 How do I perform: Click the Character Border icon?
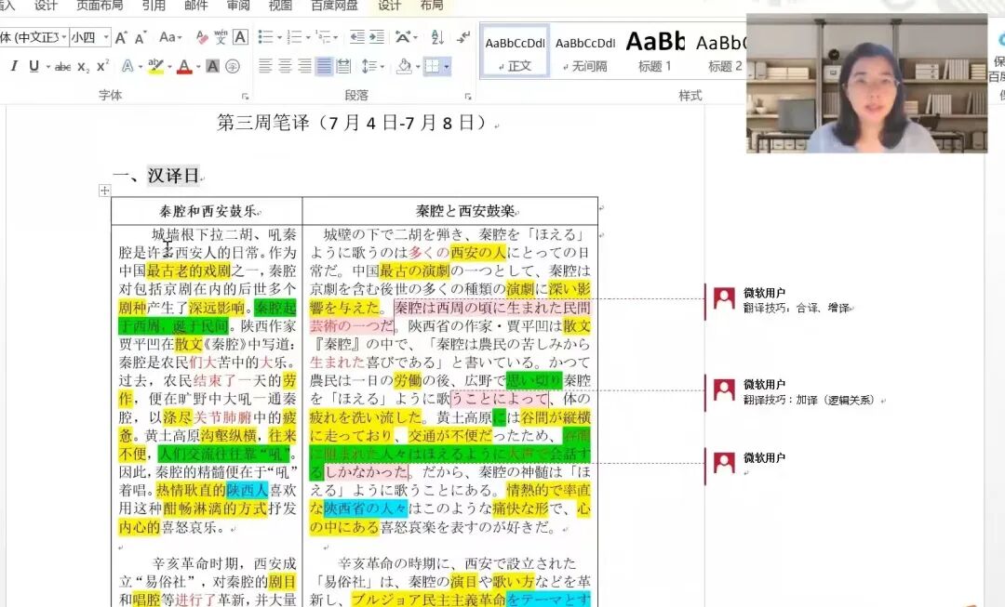[x=240, y=37]
